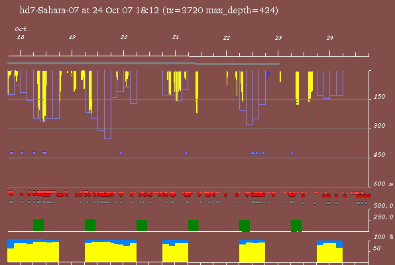
Task: Click the yellow-blue percentage block starting at Oct 18
Action: pyautogui.click(x=33, y=250)
